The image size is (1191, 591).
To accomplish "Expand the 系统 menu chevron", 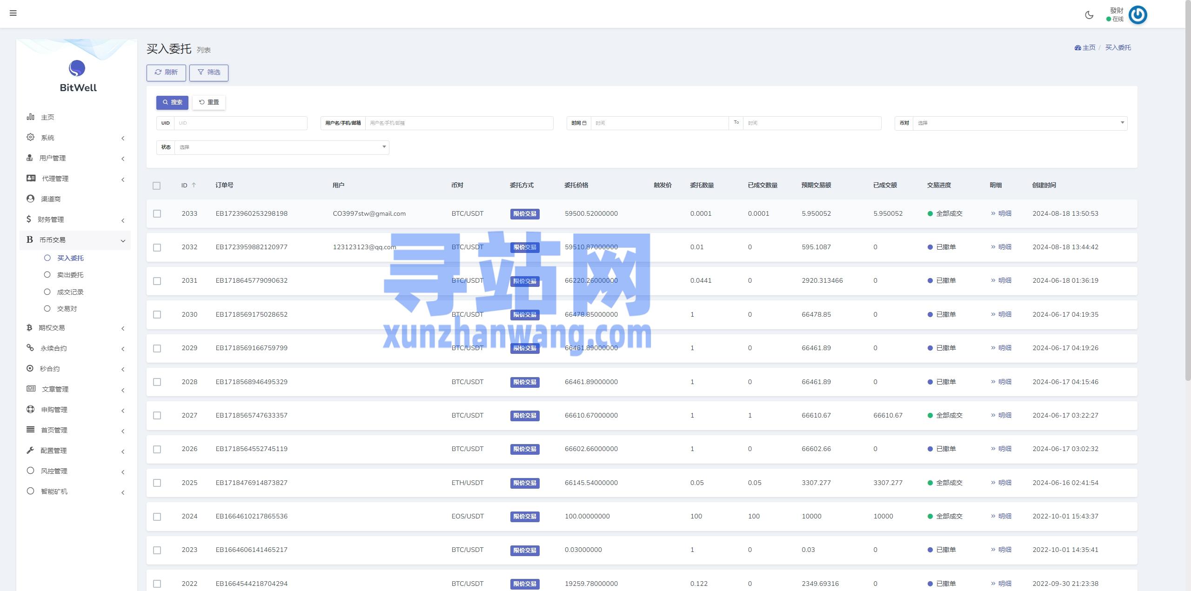I will tap(123, 138).
